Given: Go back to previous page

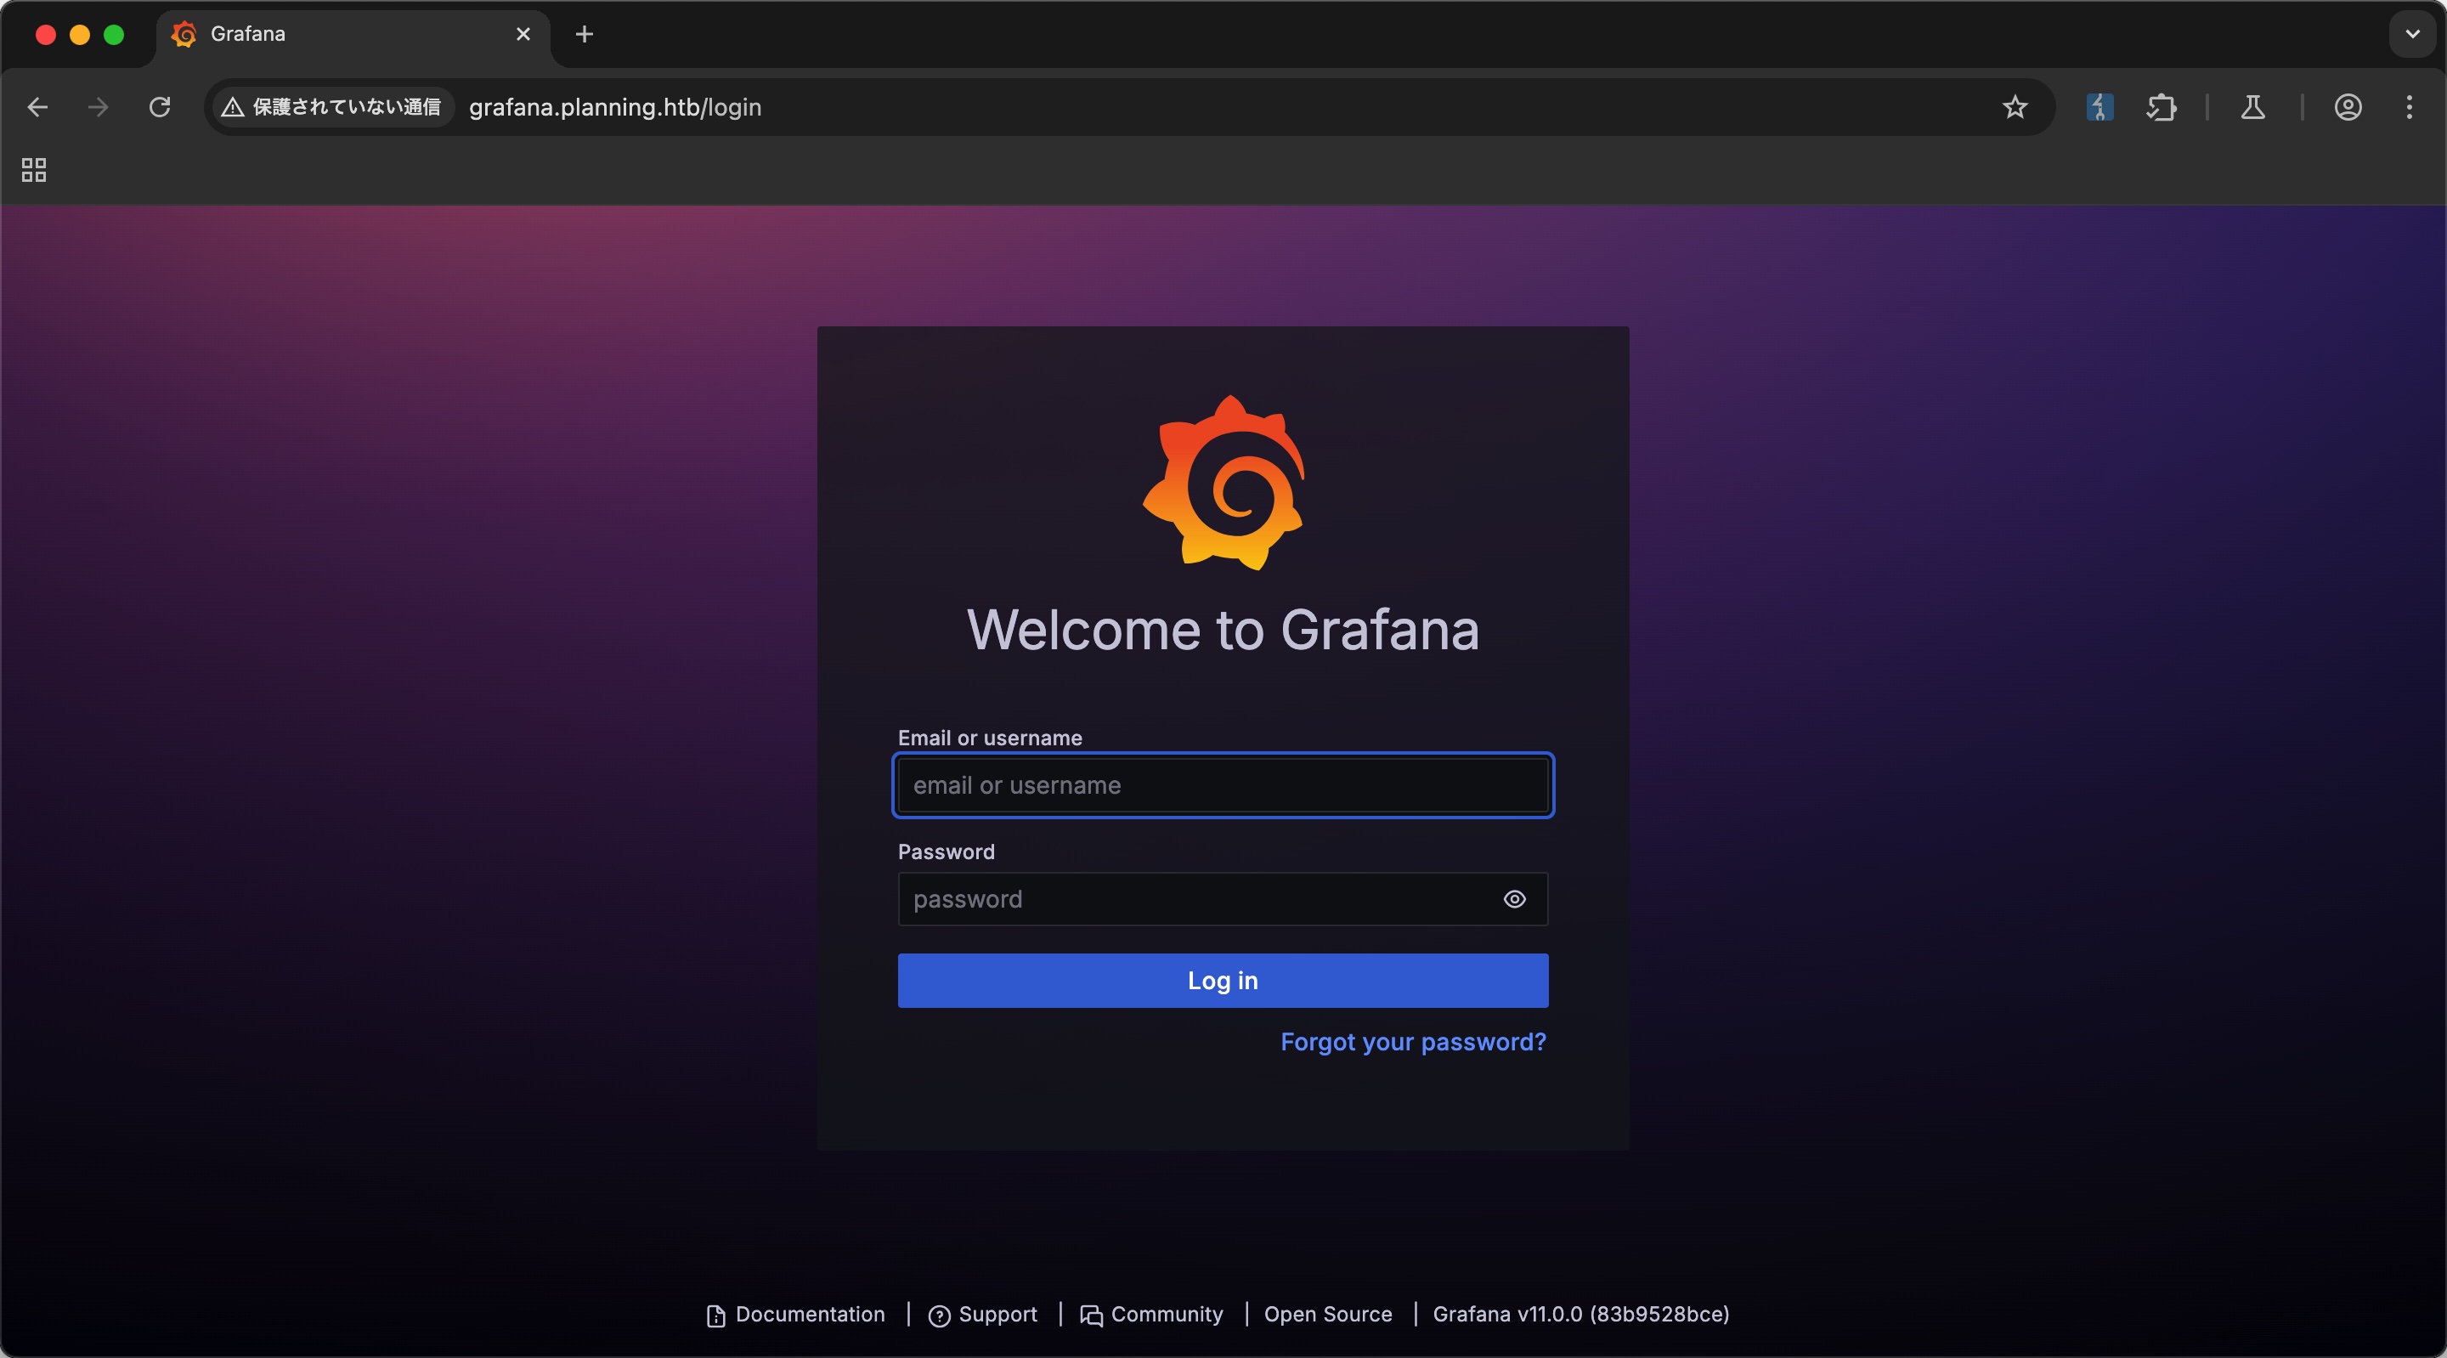Looking at the screenshot, I should tap(38, 107).
